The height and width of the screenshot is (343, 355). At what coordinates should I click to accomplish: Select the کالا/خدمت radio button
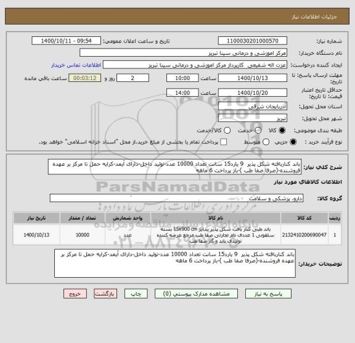tap(227, 131)
